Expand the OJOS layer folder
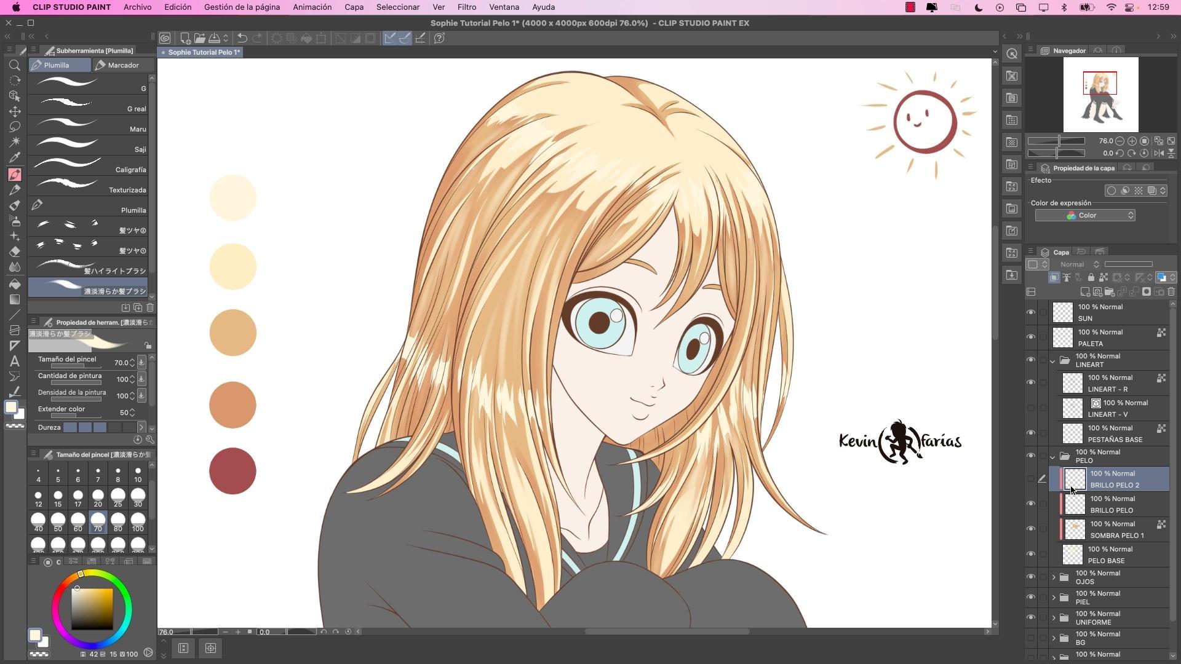The image size is (1181, 664). 1054,577
